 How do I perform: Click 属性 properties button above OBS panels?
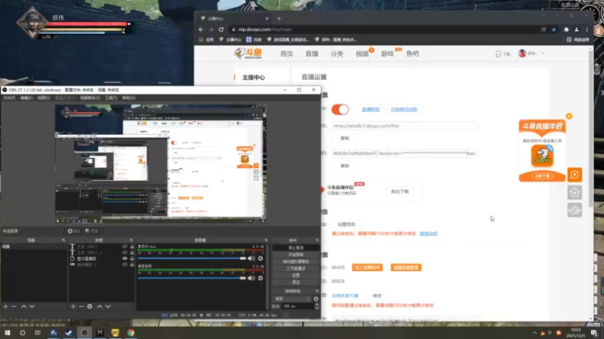click(x=73, y=231)
